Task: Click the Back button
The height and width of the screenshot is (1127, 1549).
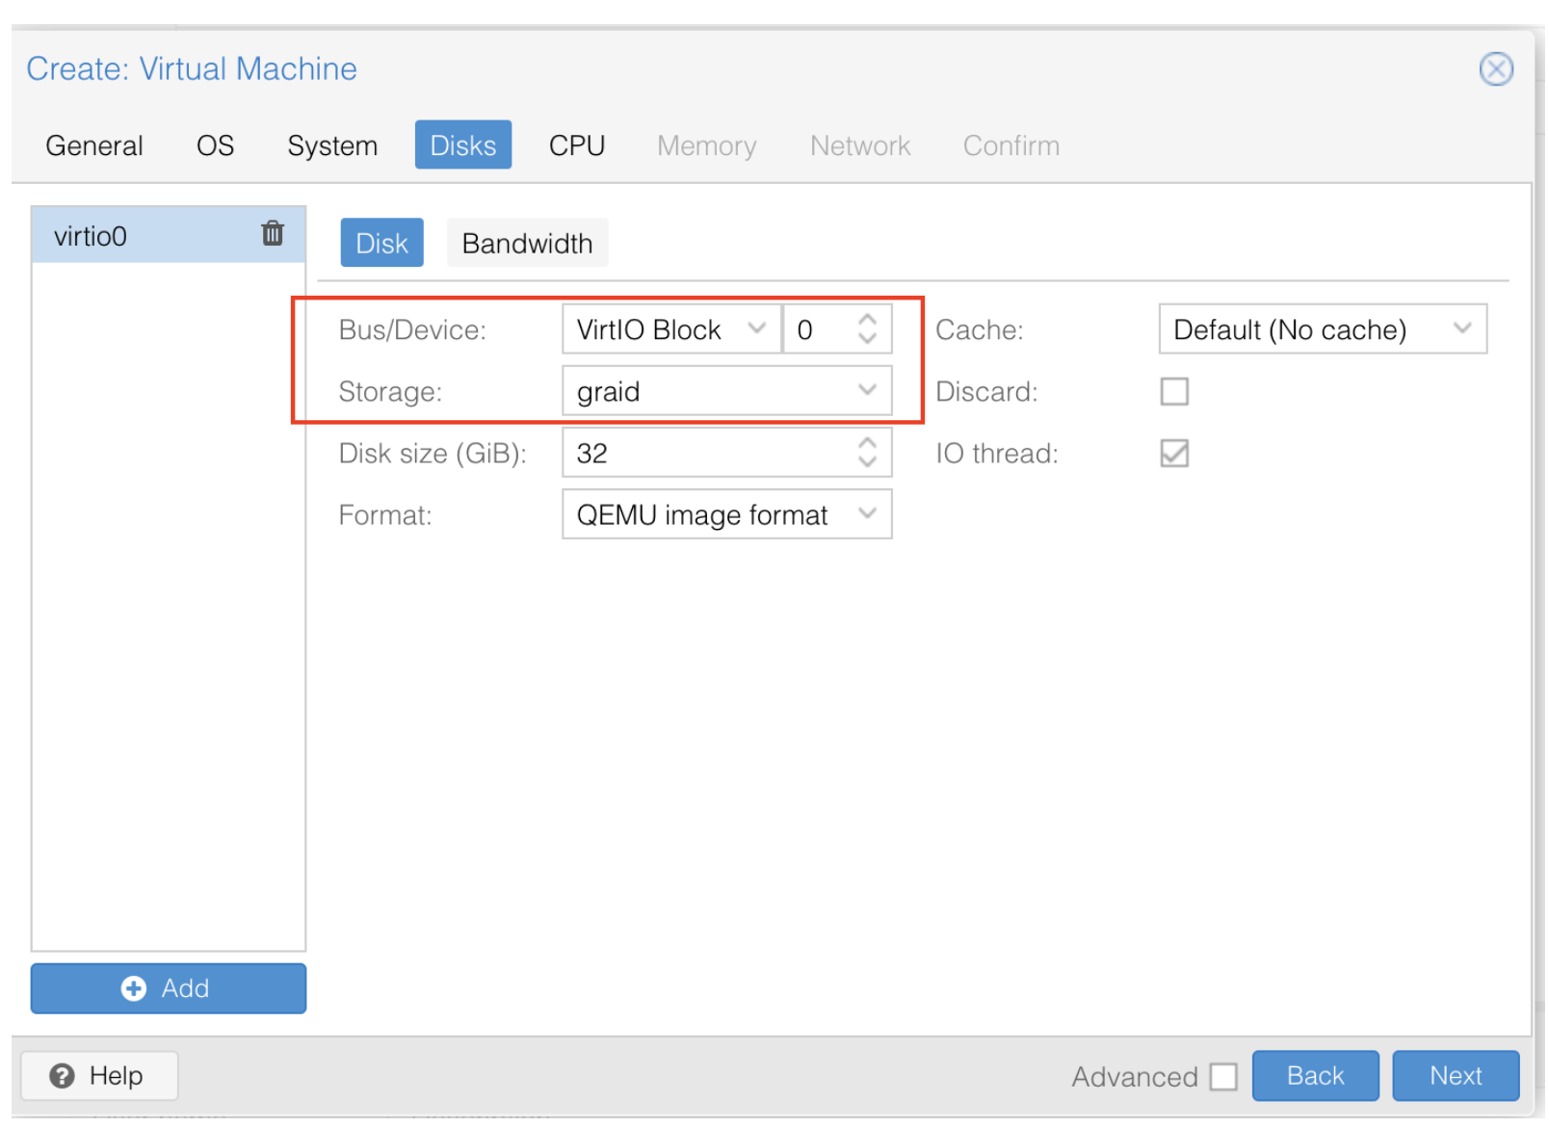Action: 1314,1075
